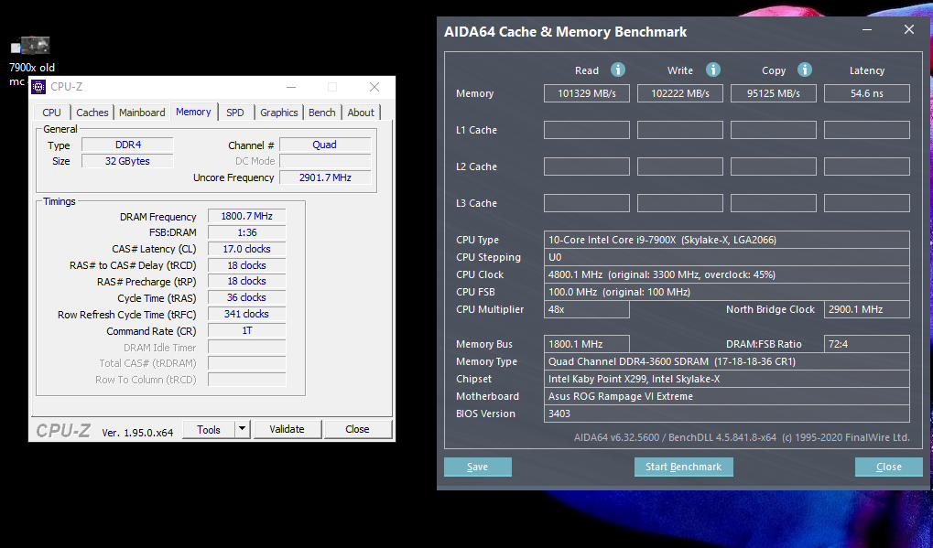Click the empty L3 Cache Latency field

867,203
